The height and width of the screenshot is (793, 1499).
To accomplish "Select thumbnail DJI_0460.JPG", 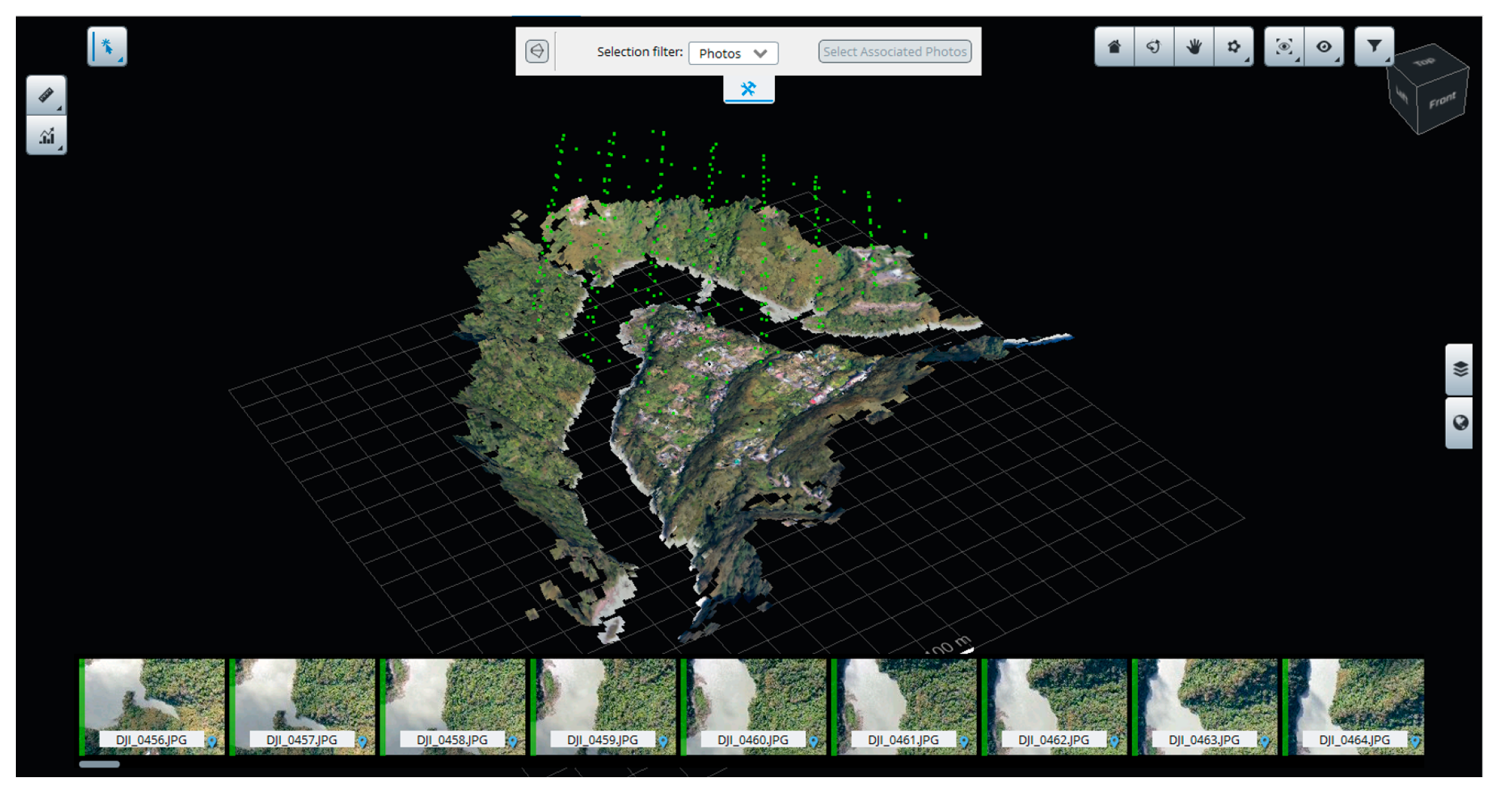I will (754, 705).
